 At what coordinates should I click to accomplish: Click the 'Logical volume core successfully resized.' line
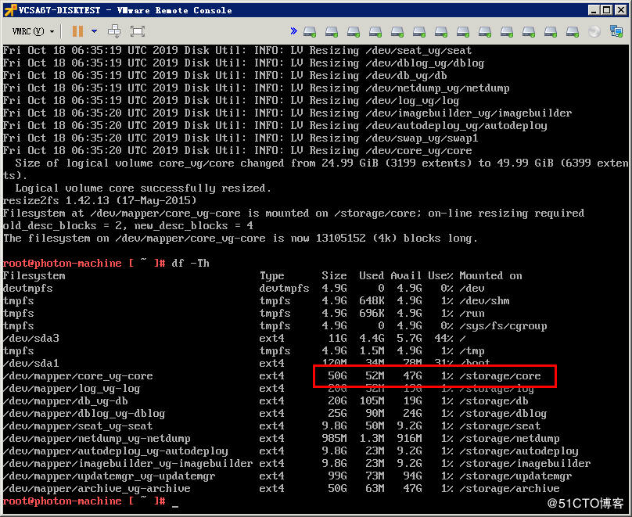(143, 188)
